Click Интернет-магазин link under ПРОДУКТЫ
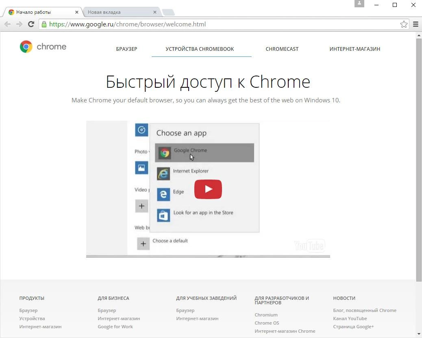Image resolution: width=422 pixels, height=338 pixels. tap(40, 327)
